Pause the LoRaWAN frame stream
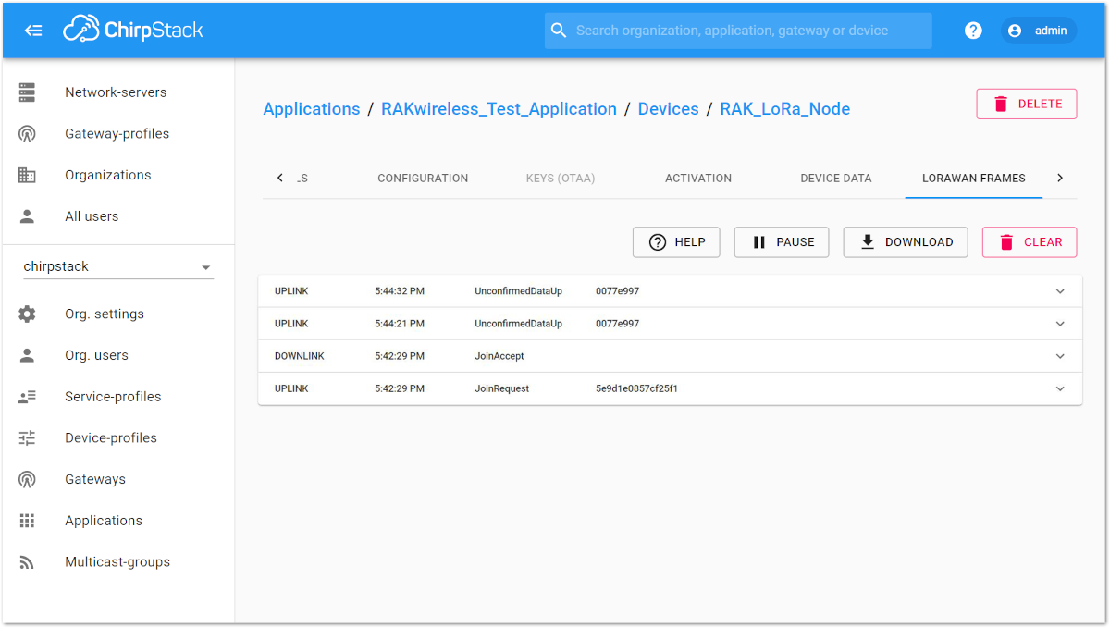Viewport: 1110px width, 628px height. (x=782, y=242)
